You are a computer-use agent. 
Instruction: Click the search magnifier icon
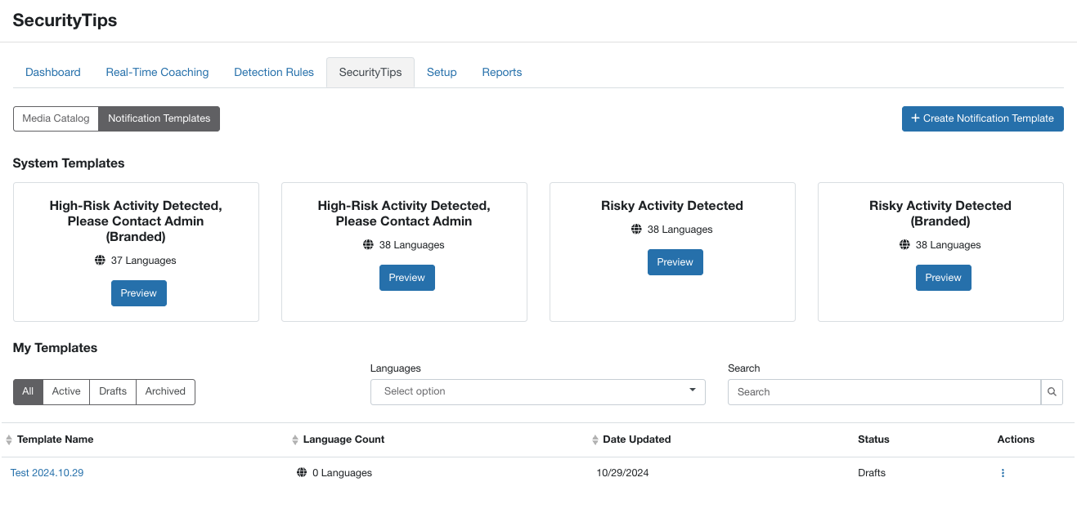[1052, 392]
